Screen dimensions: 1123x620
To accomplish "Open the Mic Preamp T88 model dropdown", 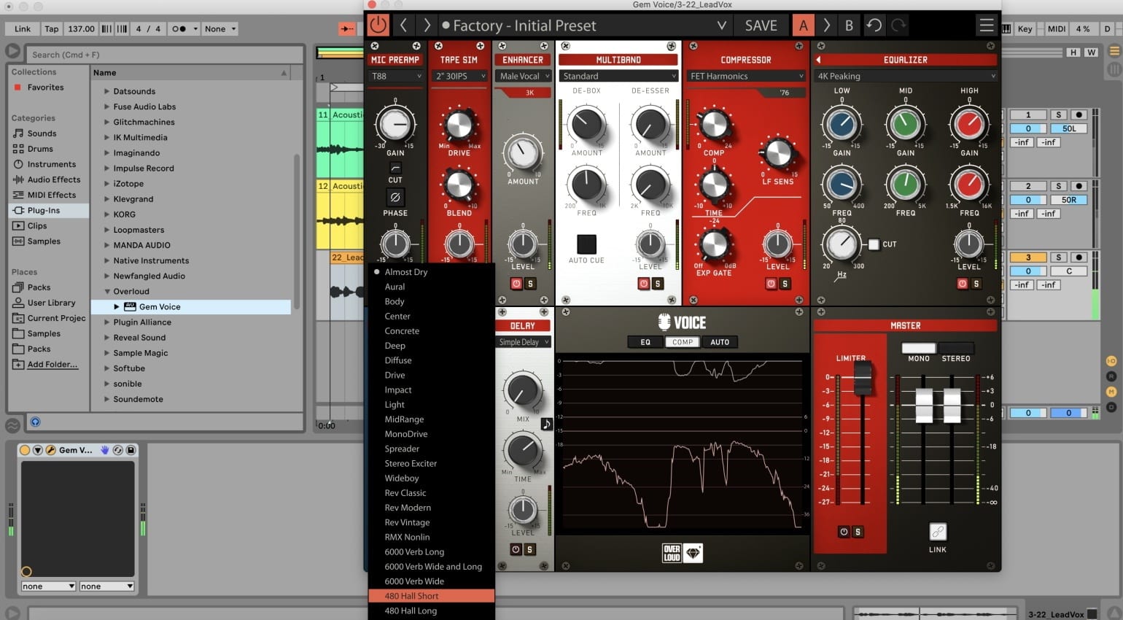I will [x=396, y=76].
